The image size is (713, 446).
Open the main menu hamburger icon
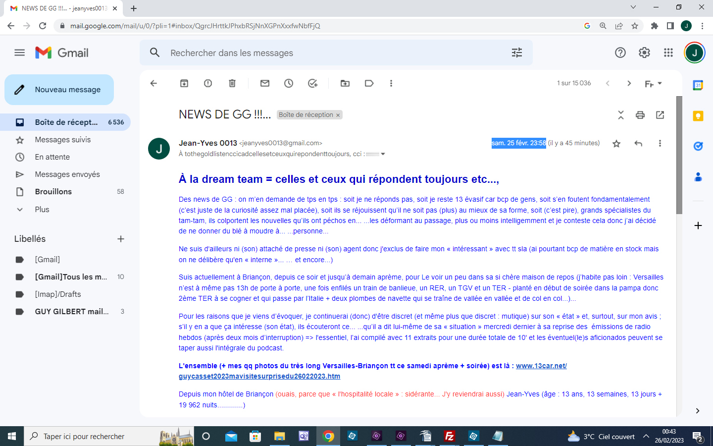pyautogui.click(x=20, y=53)
